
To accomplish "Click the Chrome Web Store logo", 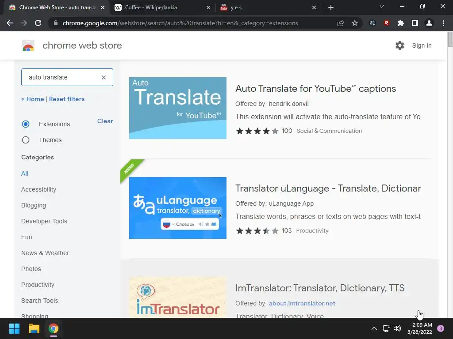I will tap(28, 45).
